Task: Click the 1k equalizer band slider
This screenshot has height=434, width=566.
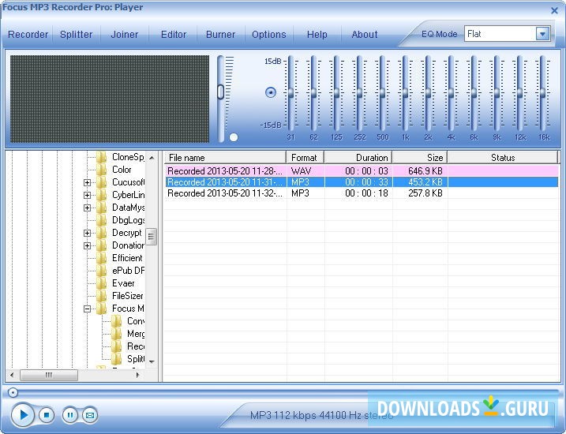Action: (405, 93)
